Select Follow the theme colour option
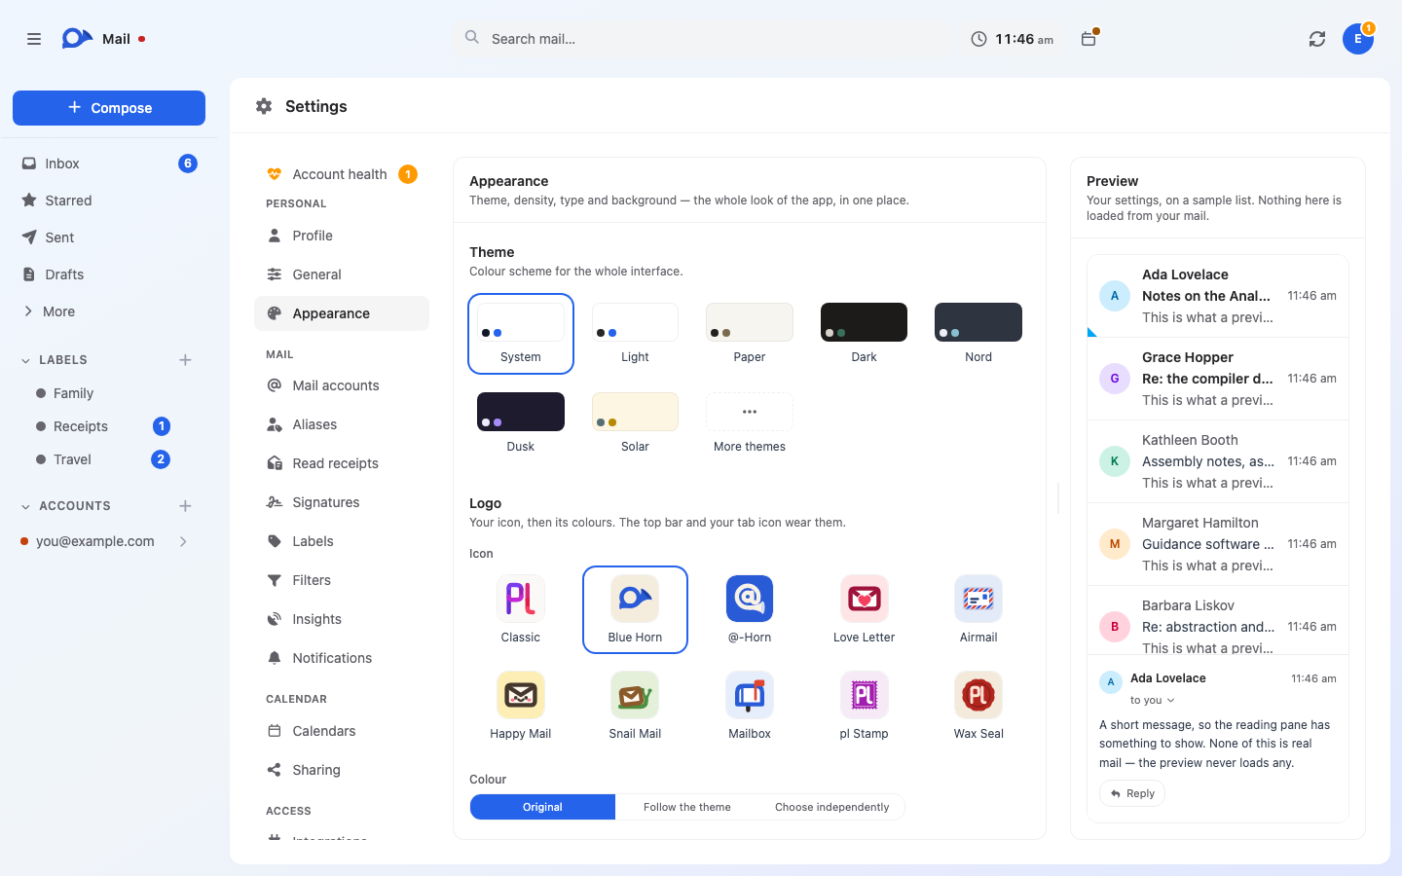The image size is (1402, 876). point(687,807)
